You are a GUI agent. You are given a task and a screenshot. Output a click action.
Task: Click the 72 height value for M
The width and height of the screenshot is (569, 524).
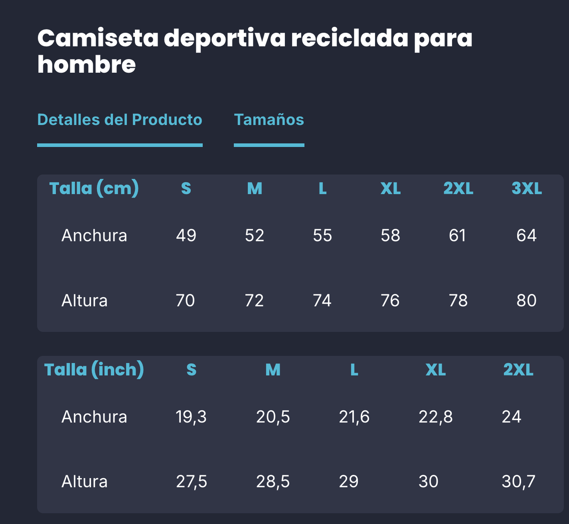254,301
